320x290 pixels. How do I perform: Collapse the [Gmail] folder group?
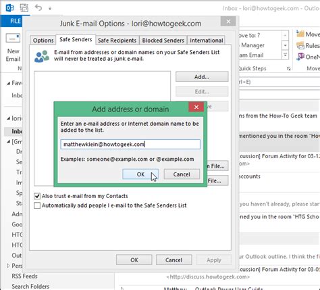pyautogui.click(x=9, y=142)
